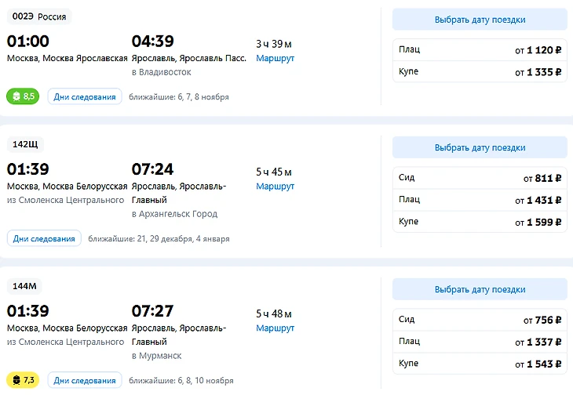This screenshot has height=395, width=573.
Task: Open Маршрут link for train 142Щ
Action: (275, 186)
